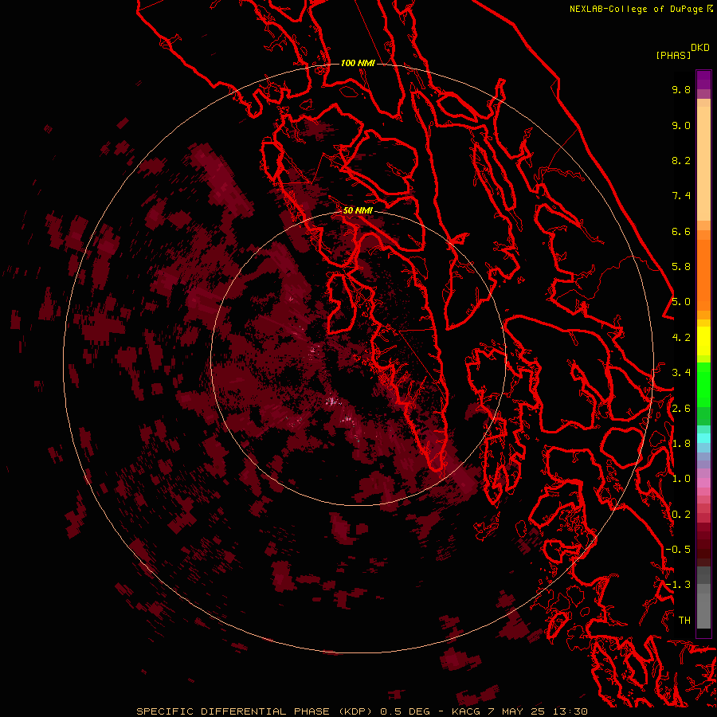Image resolution: width=717 pixels, height=717 pixels.
Task: Click the 7.4 color scale value
Action: click(681, 196)
